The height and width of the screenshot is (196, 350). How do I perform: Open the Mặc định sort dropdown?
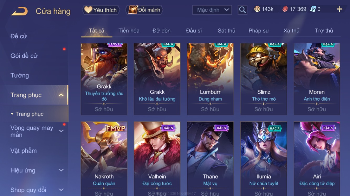(212, 10)
